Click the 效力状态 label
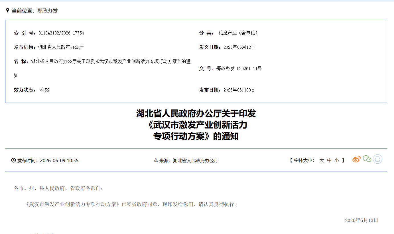Viewport: 394px width, 234px height. 25,90
